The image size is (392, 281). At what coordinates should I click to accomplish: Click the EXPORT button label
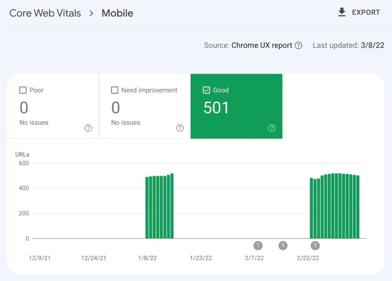[x=366, y=13]
